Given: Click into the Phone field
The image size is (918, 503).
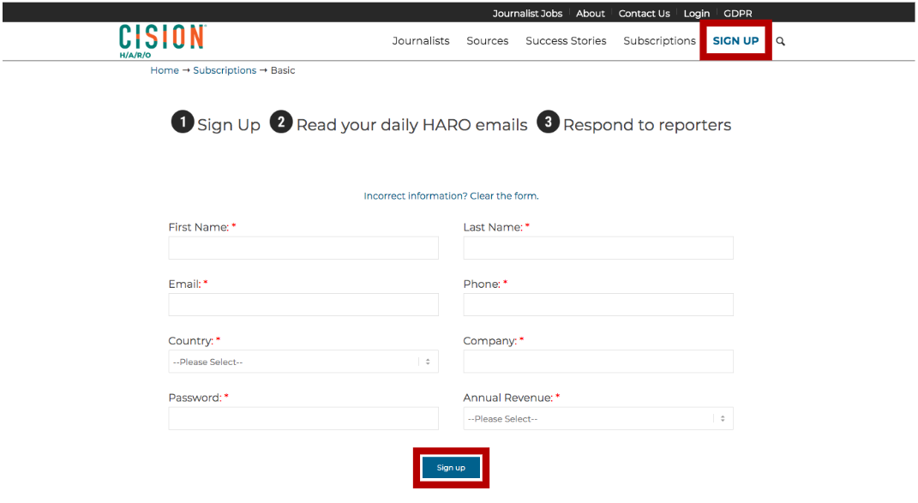Looking at the screenshot, I should click(597, 305).
